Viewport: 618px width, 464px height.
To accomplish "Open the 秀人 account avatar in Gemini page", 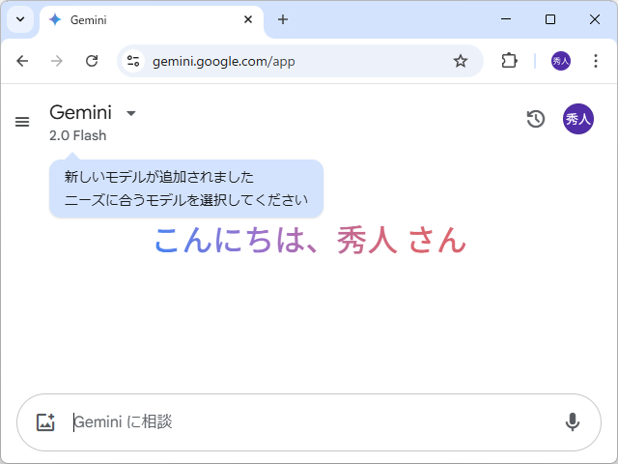I will [577, 119].
